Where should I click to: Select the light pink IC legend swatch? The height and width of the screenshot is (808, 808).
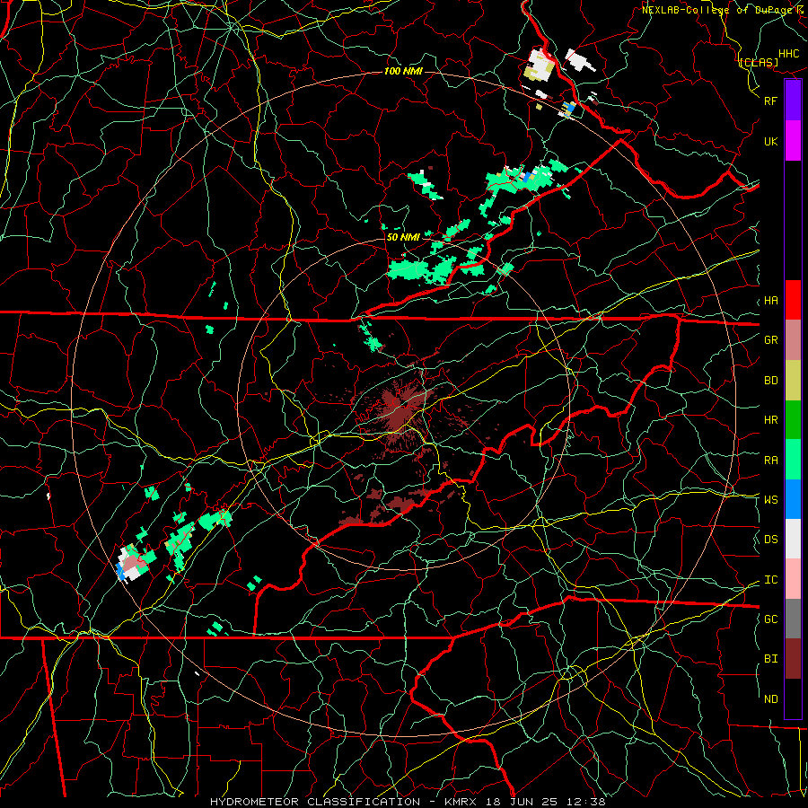793,579
